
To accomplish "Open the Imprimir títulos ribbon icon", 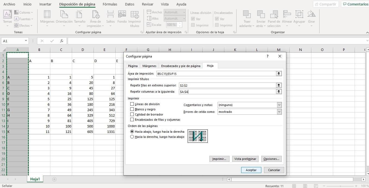I will (x=134, y=15).
